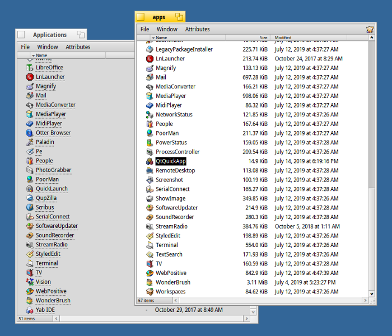
Task: Open Window menu in apps window
Action: 167,29
